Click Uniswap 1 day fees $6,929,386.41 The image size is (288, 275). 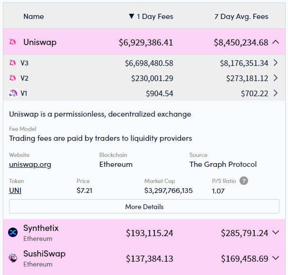146,43
